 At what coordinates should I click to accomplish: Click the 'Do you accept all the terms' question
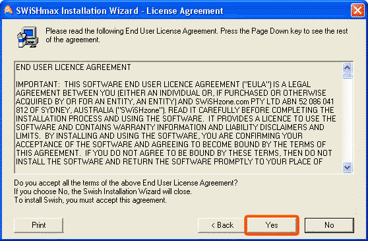(x=126, y=183)
